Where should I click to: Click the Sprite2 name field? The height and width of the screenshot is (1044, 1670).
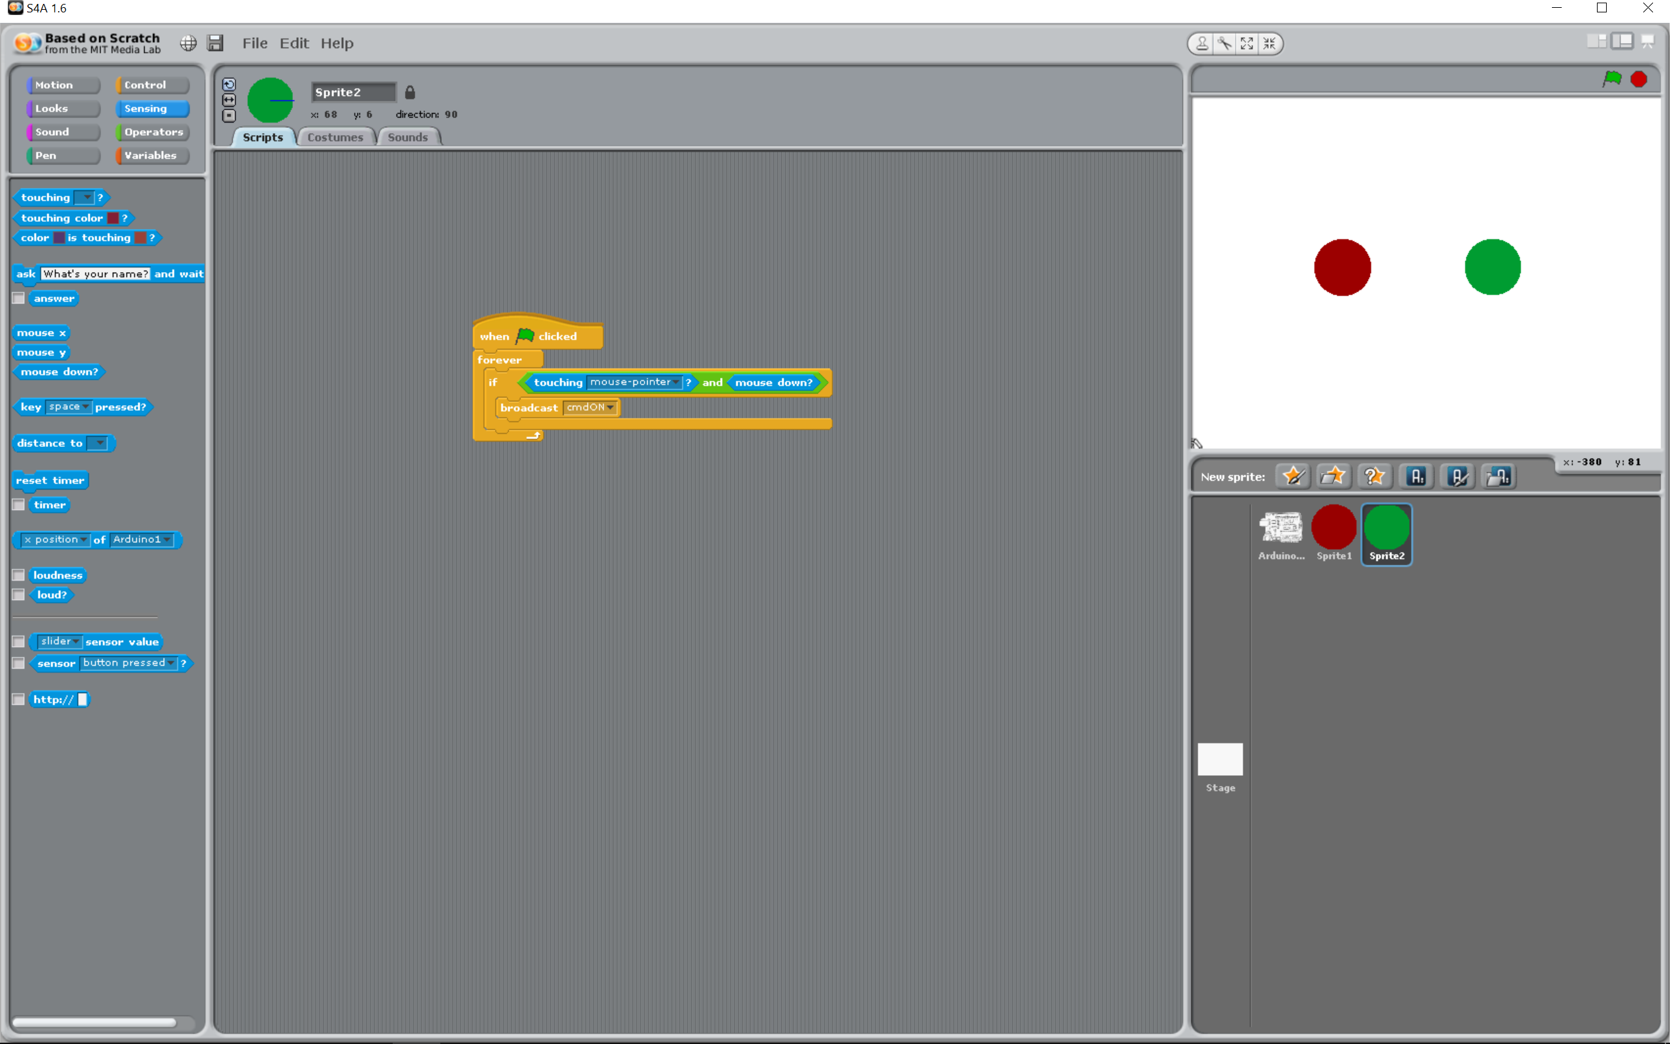click(x=354, y=92)
